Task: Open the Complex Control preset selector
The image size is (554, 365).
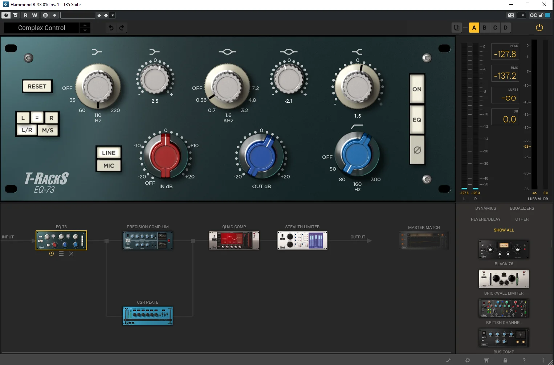Action: [42, 28]
